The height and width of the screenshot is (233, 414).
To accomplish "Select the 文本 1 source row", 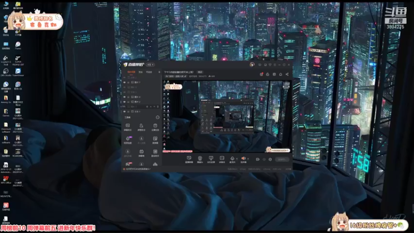I will coord(141,111).
